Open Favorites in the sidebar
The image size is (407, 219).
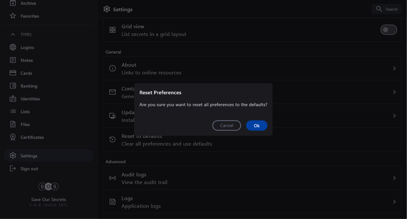pos(30,16)
